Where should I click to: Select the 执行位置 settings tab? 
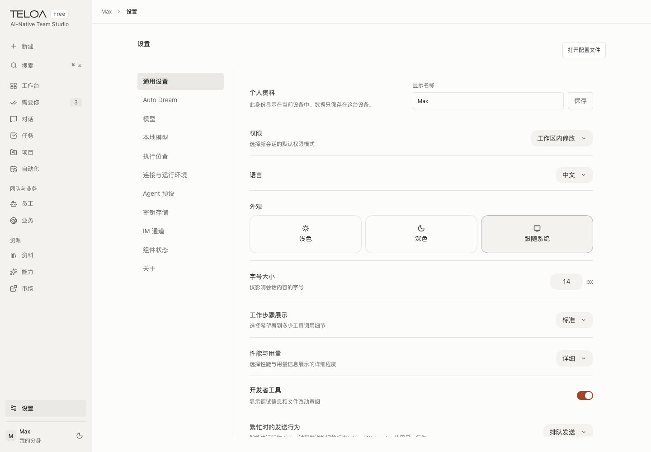coord(180,156)
